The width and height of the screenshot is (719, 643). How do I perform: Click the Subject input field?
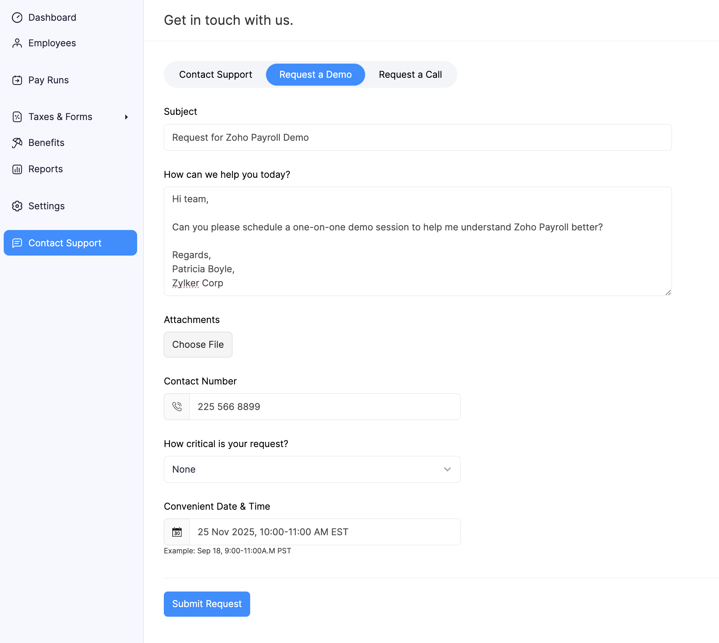pos(417,137)
